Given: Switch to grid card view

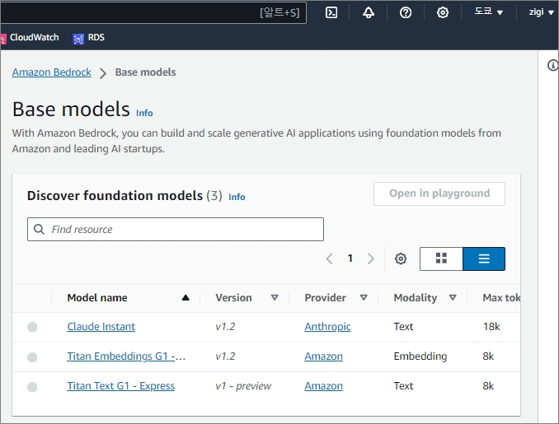Looking at the screenshot, I should tap(441, 259).
